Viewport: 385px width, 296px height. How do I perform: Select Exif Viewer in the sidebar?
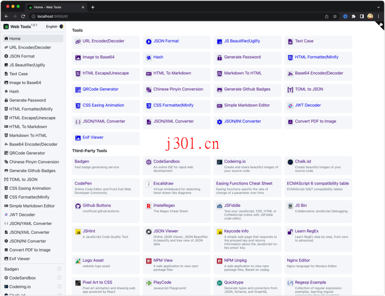click(33, 259)
